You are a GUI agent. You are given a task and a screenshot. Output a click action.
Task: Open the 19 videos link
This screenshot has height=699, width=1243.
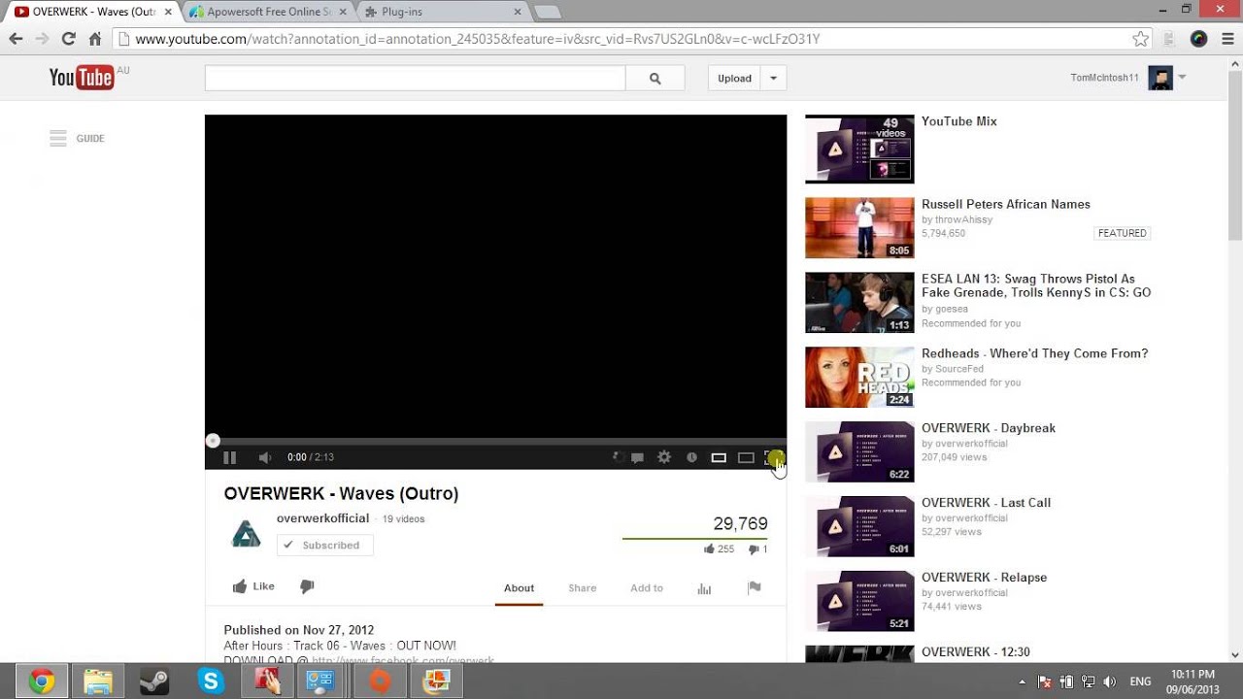point(403,519)
